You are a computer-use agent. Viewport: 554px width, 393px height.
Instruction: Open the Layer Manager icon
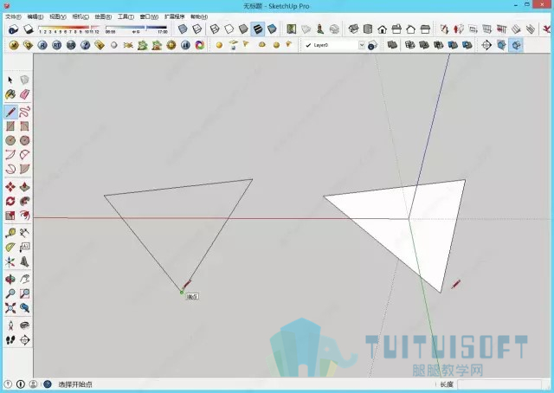[x=372, y=45]
